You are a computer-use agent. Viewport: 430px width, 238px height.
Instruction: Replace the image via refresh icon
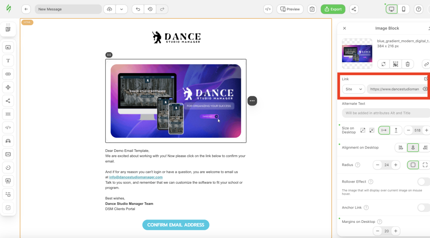tap(383, 64)
